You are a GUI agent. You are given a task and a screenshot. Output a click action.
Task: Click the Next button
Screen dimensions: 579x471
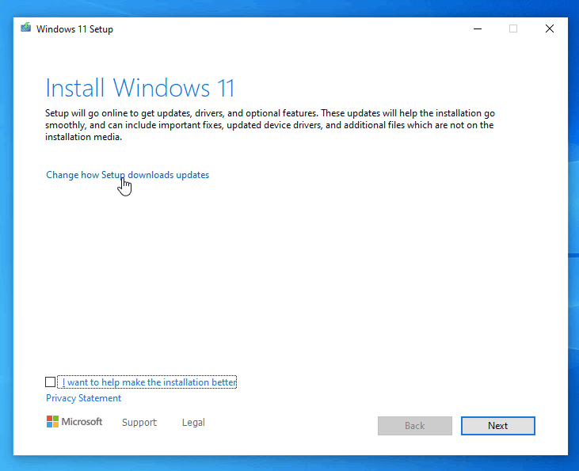point(497,426)
